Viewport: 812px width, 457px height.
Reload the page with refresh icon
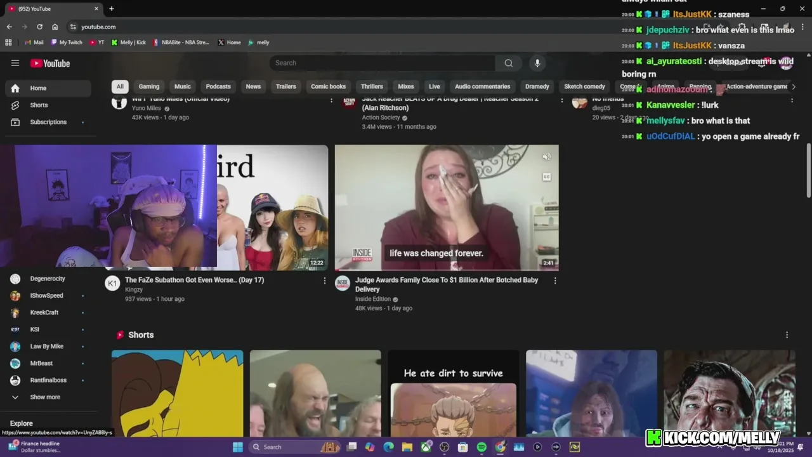click(x=39, y=27)
